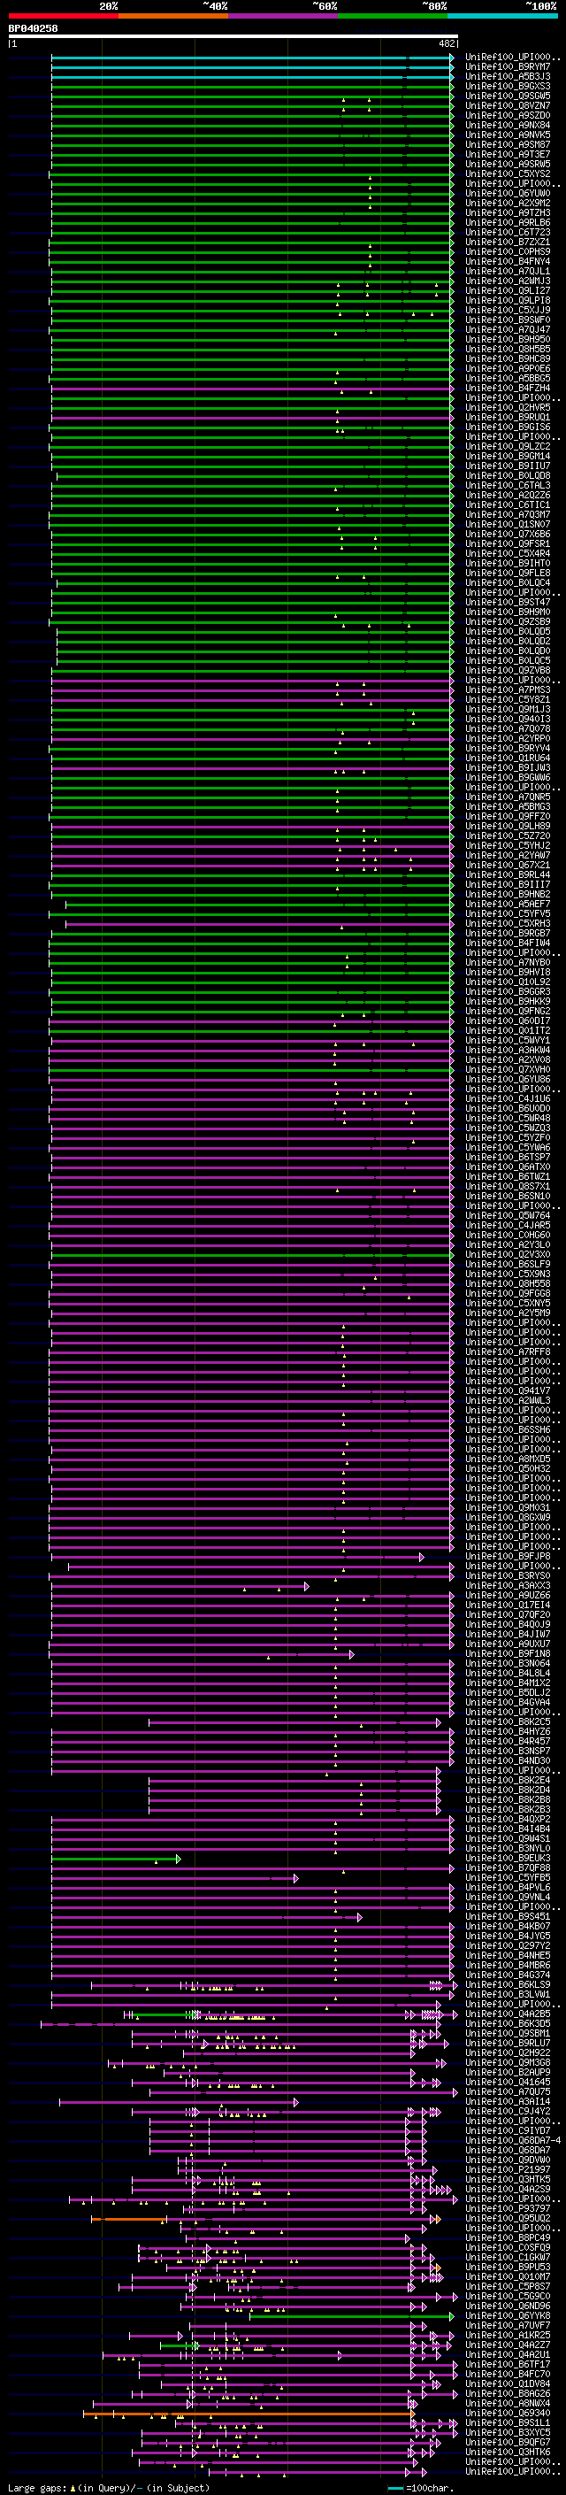The image size is (566, 2495).
Task: Click the UniRef100_B6TSP7 label
Action: click(x=508, y=1158)
